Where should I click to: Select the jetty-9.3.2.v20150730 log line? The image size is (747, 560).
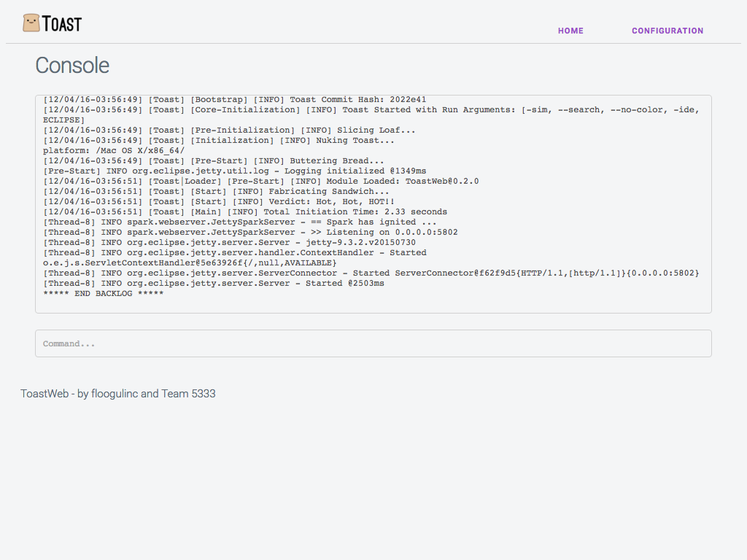click(229, 242)
